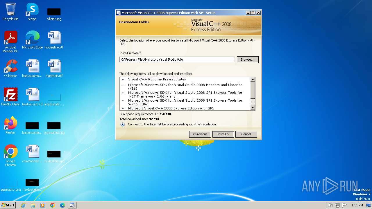Cancel the Visual C++ setup
Image resolution: width=372 pixels, height=209 pixels.
246,134
